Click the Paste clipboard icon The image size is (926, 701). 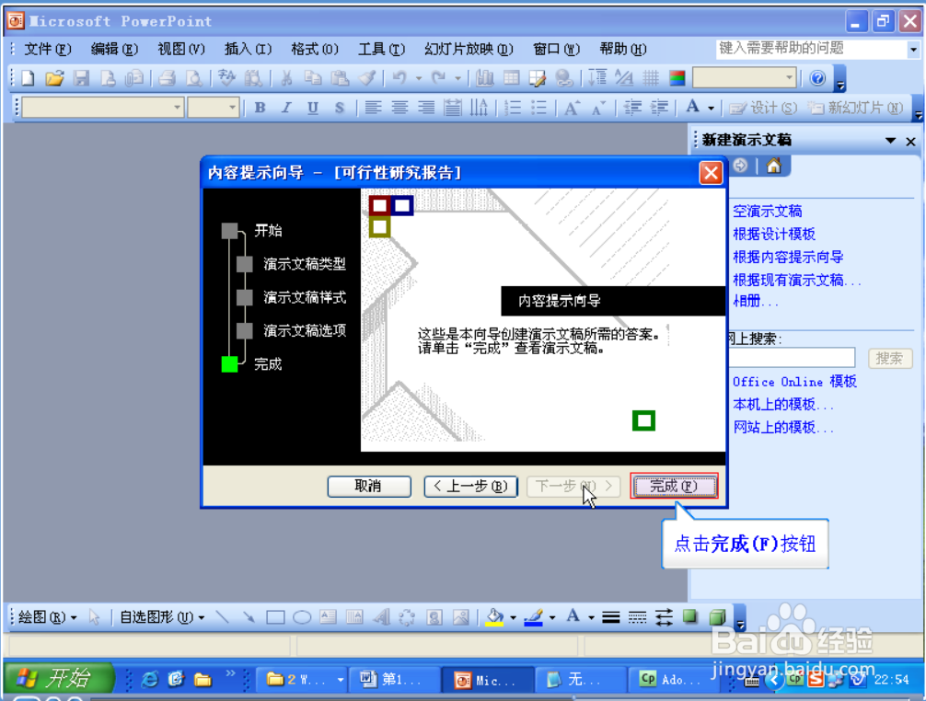340,78
